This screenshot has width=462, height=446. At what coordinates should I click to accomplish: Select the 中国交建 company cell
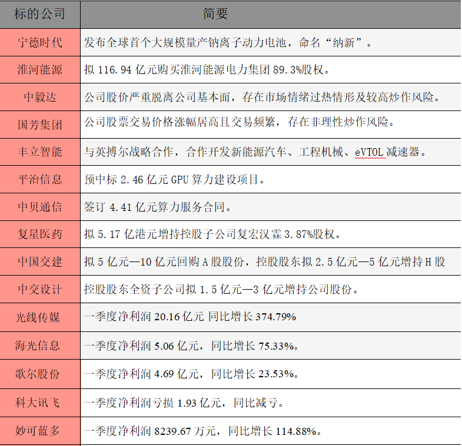point(40,262)
